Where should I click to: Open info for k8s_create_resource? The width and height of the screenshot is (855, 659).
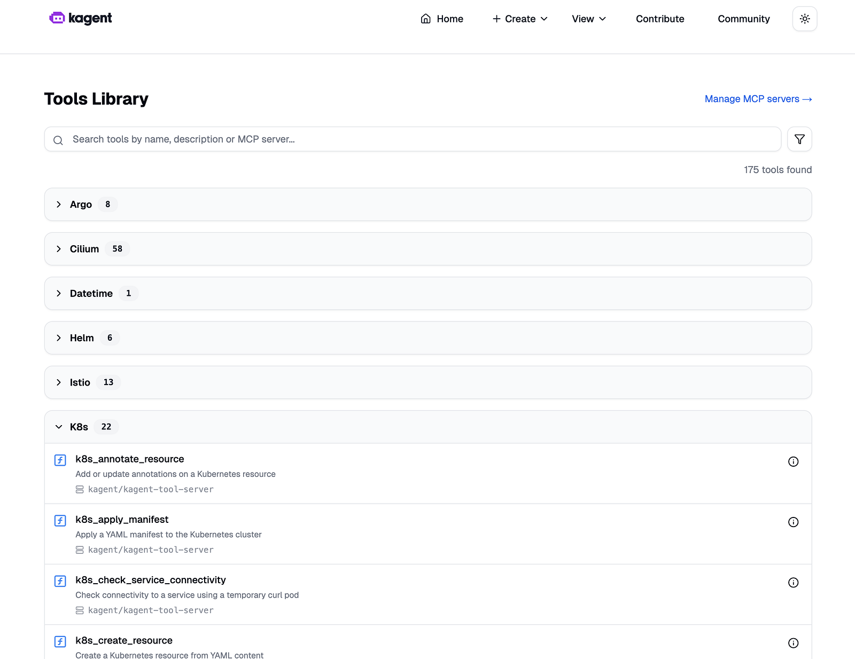click(794, 643)
